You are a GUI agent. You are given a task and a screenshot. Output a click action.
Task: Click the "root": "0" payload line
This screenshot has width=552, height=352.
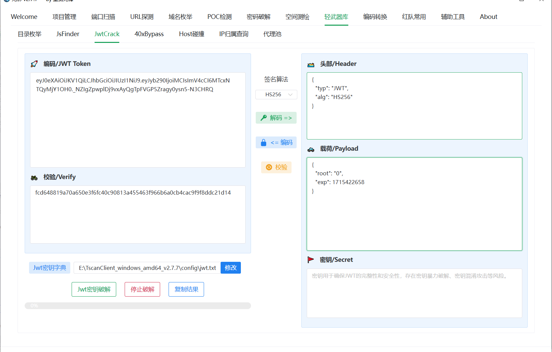coord(329,174)
